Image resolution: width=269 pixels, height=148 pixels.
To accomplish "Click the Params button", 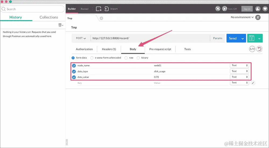I will pos(218,38).
